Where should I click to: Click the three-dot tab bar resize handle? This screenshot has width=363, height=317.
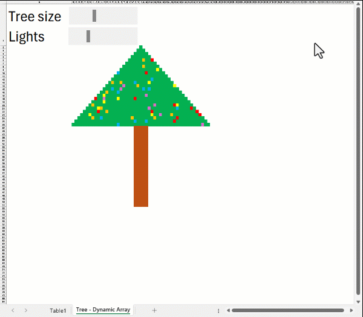tap(218, 310)
